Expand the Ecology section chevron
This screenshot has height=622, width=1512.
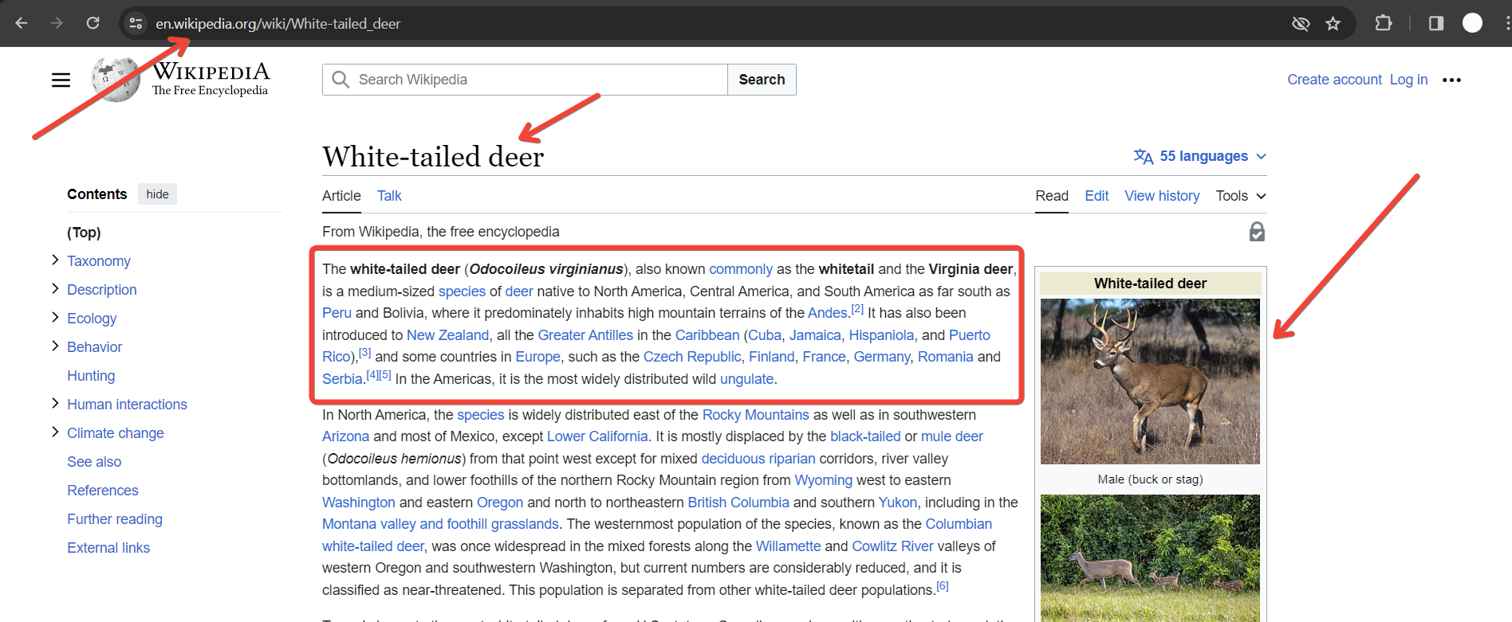55,318
